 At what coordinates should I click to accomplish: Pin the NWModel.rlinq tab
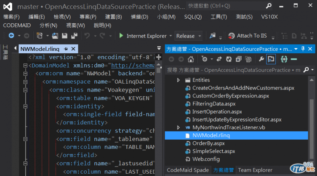pyautogui.click(x=66, y=49)
